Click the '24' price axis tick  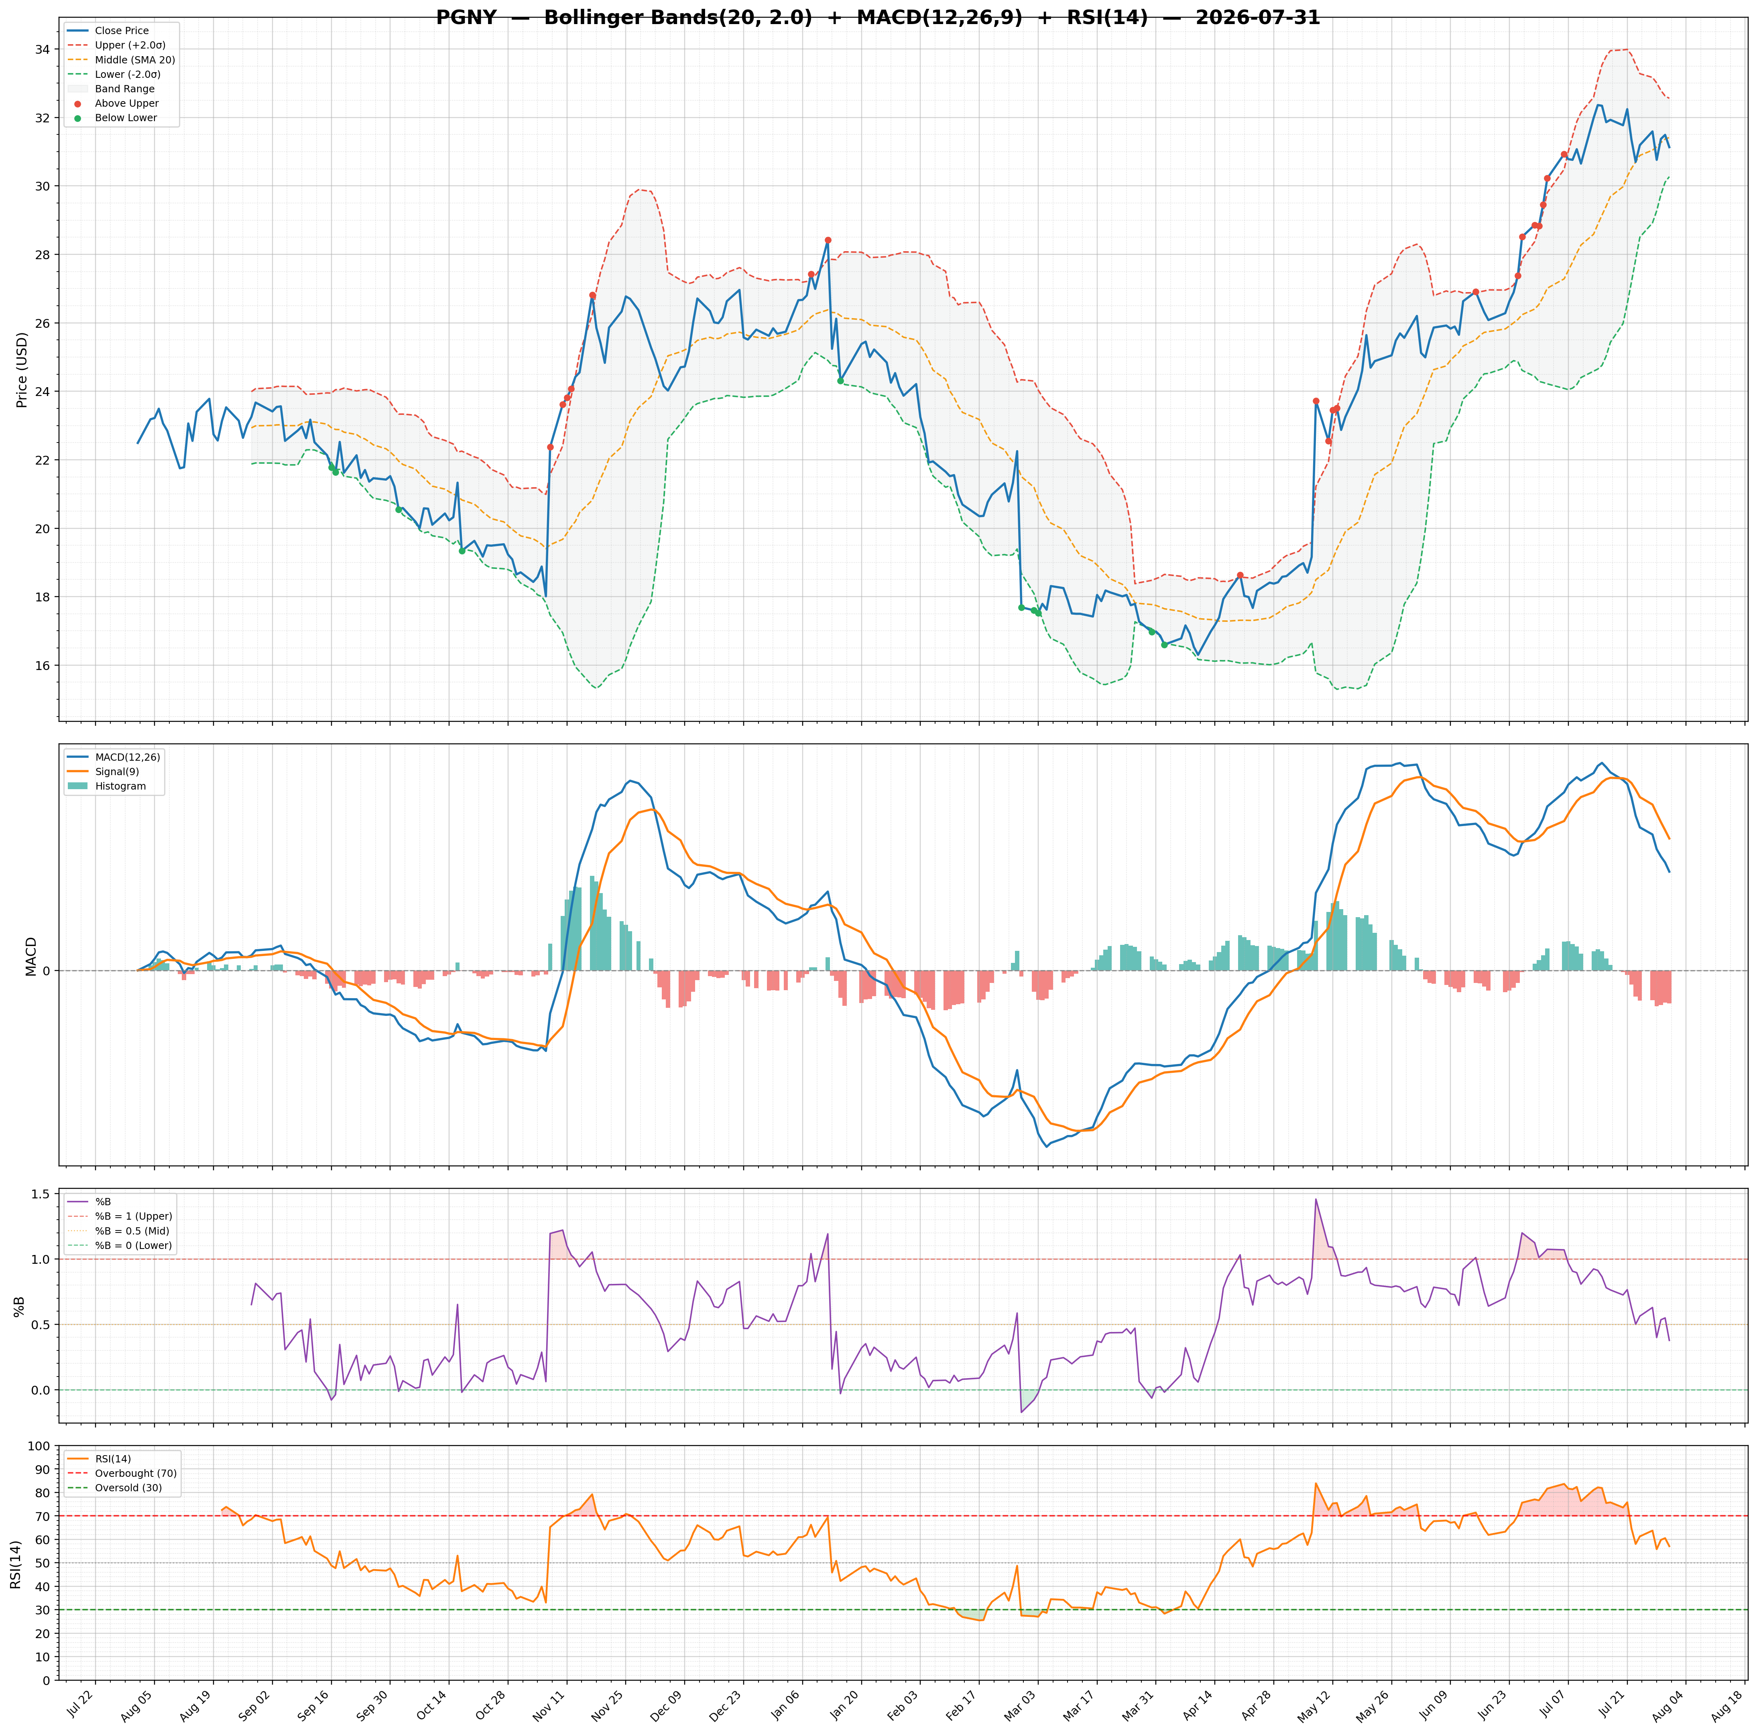(x=43, y=392)
